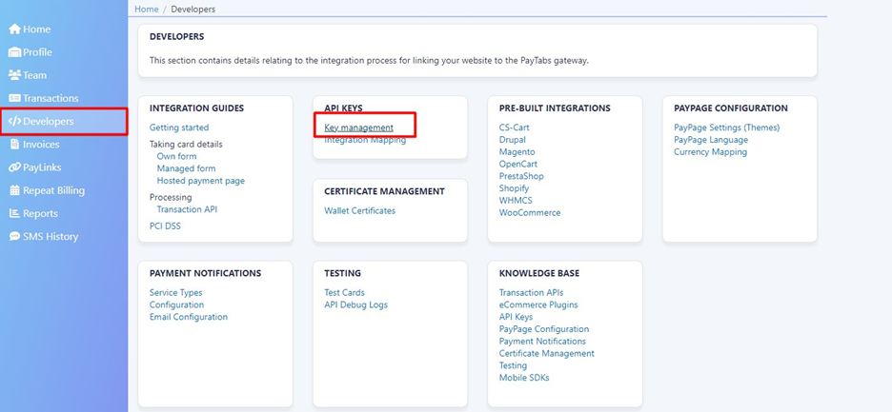Open Email Configuration under Payment Notifications
The image size is (892, 412).
(189, 317)
